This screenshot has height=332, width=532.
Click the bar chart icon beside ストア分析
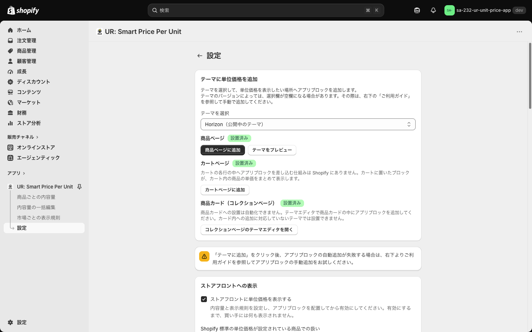click(x=10, y=123)
